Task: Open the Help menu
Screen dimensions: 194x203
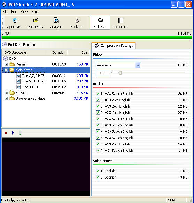Action: 35,12
